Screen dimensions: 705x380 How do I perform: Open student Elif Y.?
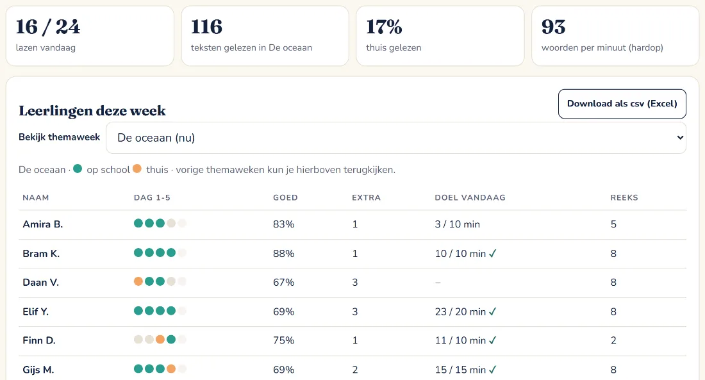click(x=35, y=311)
